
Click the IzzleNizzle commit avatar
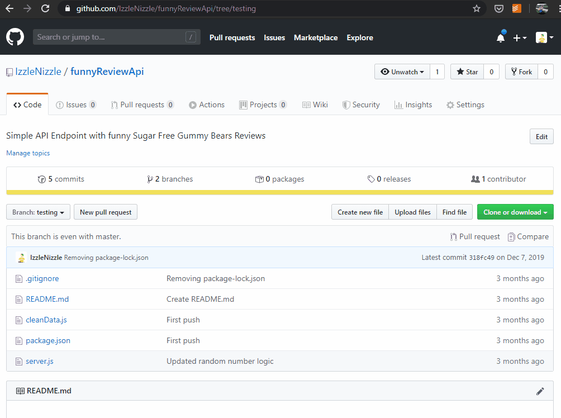point(21,258)
